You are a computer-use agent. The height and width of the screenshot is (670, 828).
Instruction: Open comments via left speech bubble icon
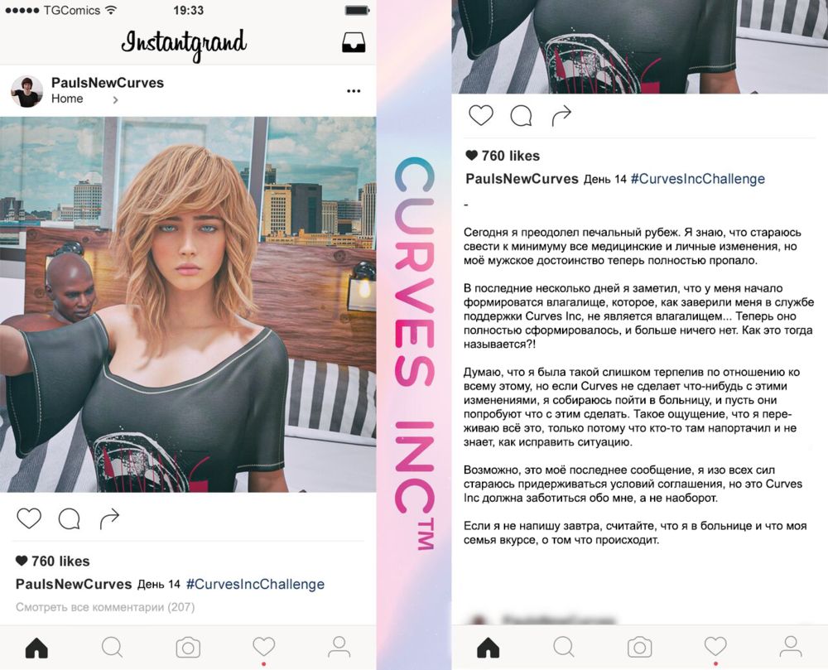[70, 518]
